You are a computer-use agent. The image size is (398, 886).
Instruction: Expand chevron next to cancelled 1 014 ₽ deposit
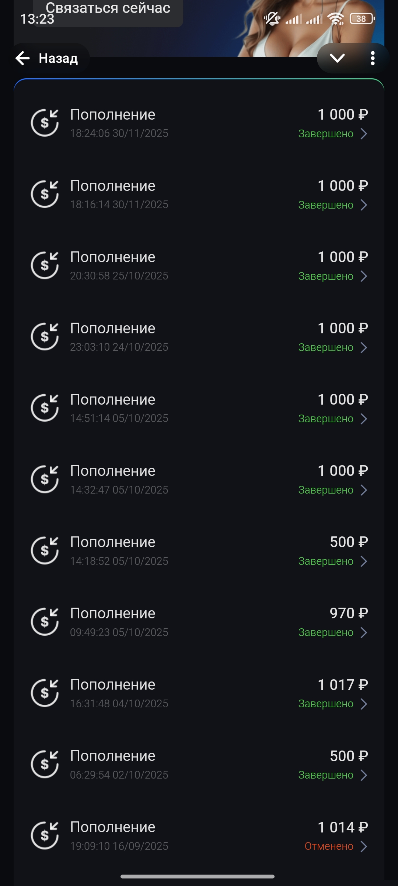pyautogui.click(x=364, y=846)
